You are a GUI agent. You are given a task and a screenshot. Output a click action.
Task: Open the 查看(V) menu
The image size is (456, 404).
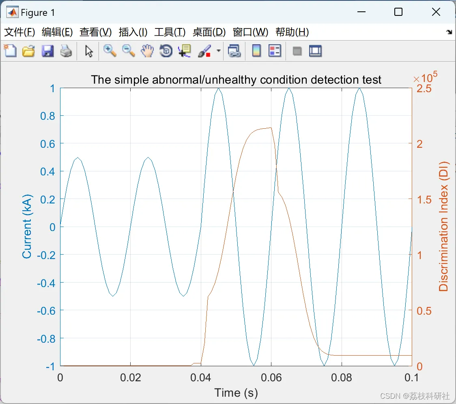95,32
